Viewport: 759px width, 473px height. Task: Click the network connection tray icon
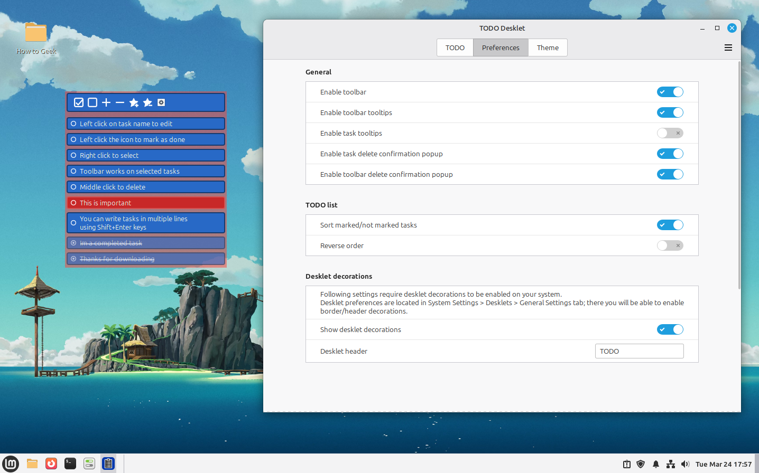[671, 464]
